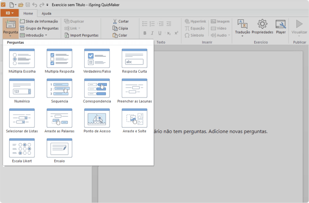The height and width of the screenshot is (203, 309).
Task: Add a Numérico question
Action: [22, 90]
